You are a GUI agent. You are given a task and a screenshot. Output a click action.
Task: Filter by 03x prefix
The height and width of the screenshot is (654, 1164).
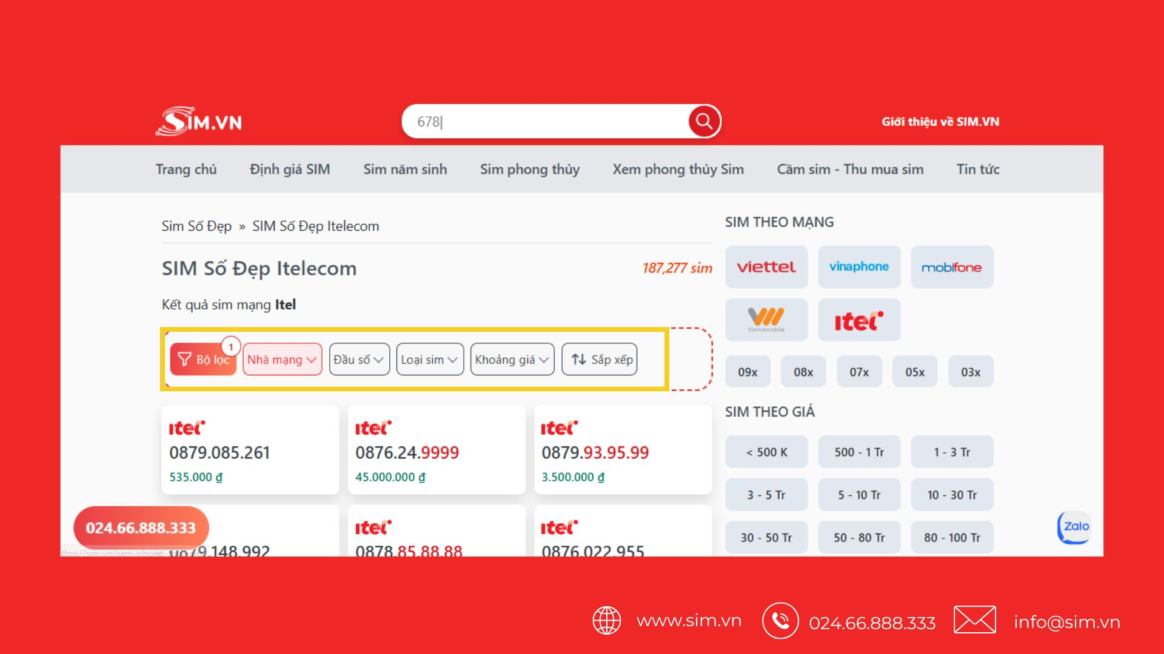pos(971,372)
